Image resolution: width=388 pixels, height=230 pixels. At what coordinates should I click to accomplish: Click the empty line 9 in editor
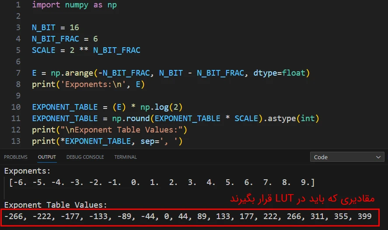(131, 96)
